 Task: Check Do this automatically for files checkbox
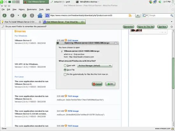click(65, 74)
